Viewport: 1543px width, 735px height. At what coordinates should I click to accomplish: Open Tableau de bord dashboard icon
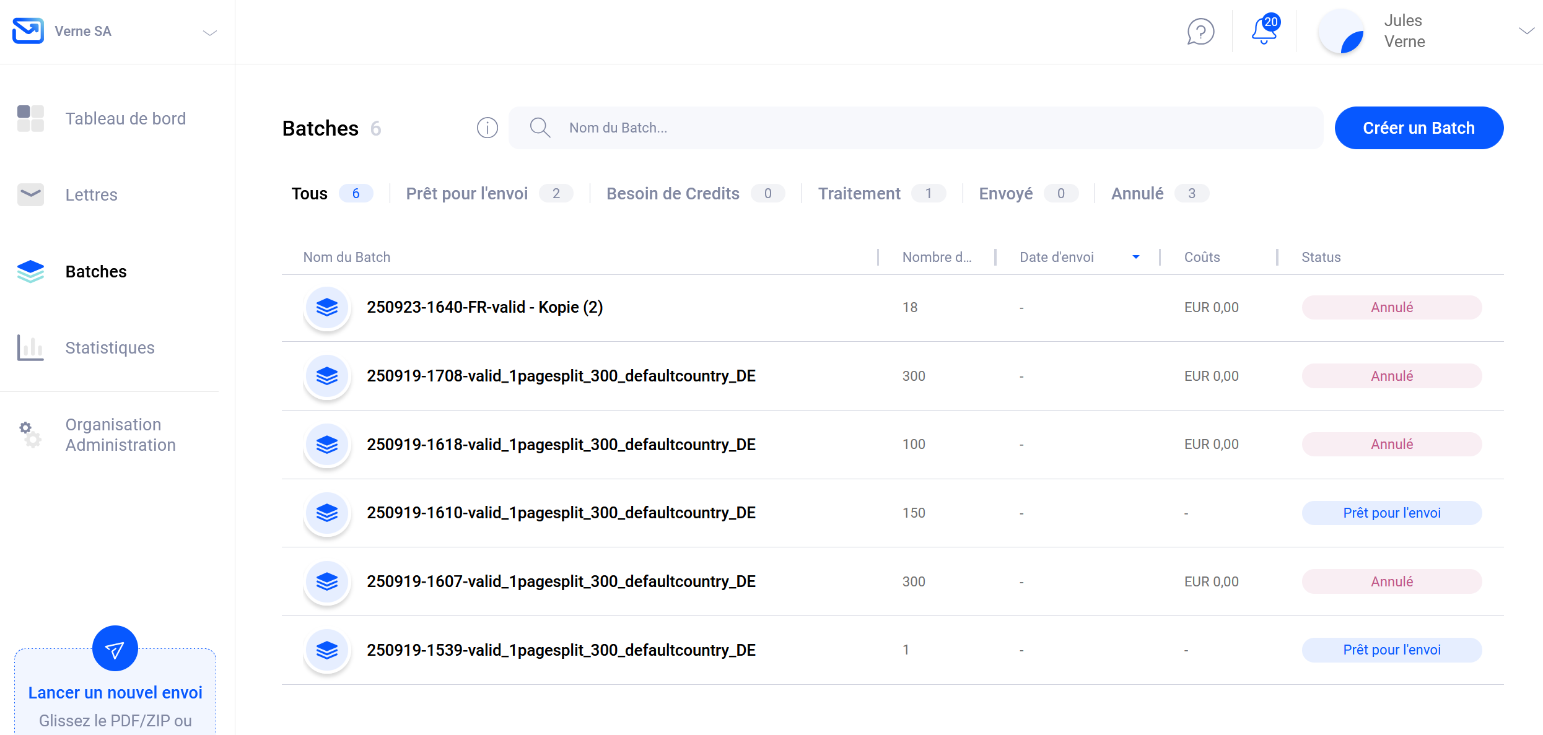(30, 118)
